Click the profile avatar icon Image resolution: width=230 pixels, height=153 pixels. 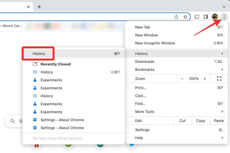tap(215, 17)
